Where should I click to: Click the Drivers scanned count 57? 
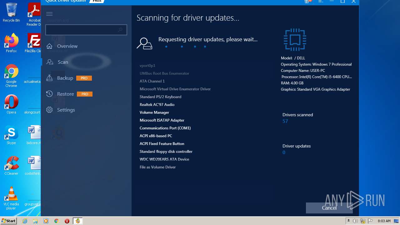pyautogui.click(x=285, y=121)
